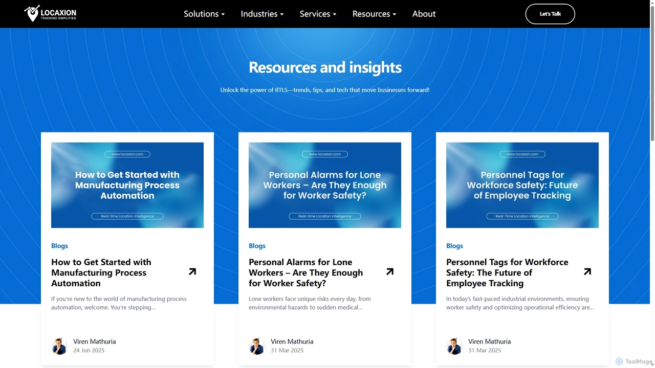Image resolution: width=655 pixels, height=368 pixels.
Task: Click author avatar on 24 Jun 2025 post
Action: pyautogui.click(x=60, y=346)
